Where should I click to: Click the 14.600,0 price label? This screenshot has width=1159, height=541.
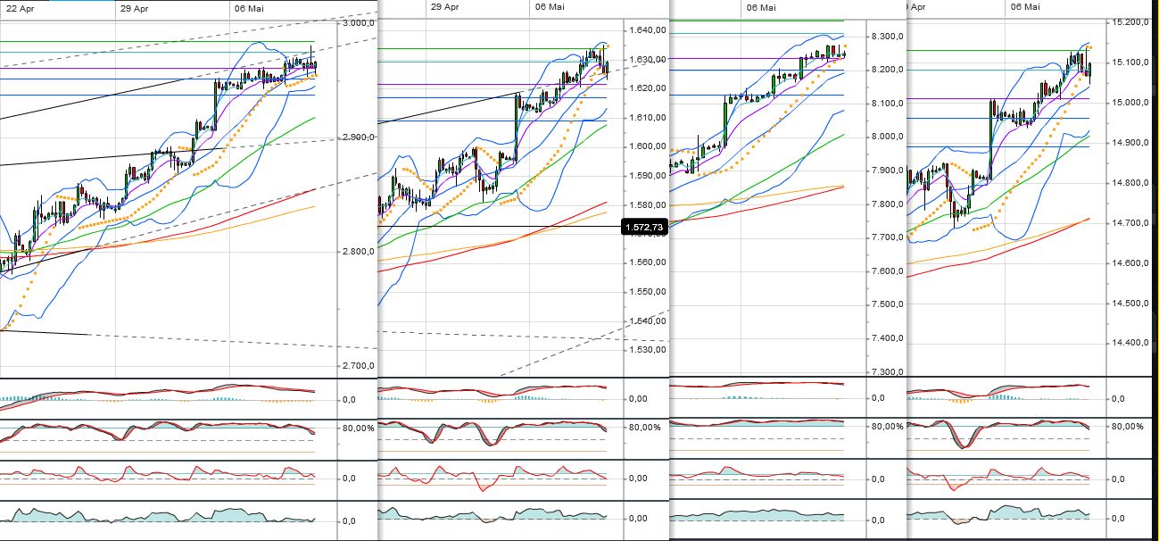click(x=1130, y=263)
